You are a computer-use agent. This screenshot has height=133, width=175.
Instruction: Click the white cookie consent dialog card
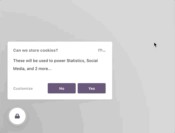(60, 70)
